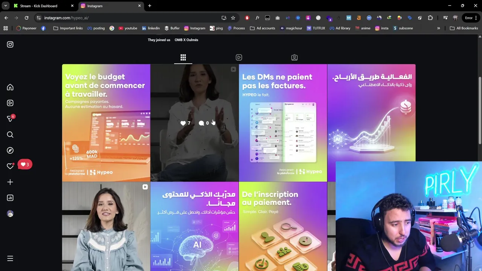482x271 pixels.
Task: Show more bookmarks chevron
Action: [438, 28]
